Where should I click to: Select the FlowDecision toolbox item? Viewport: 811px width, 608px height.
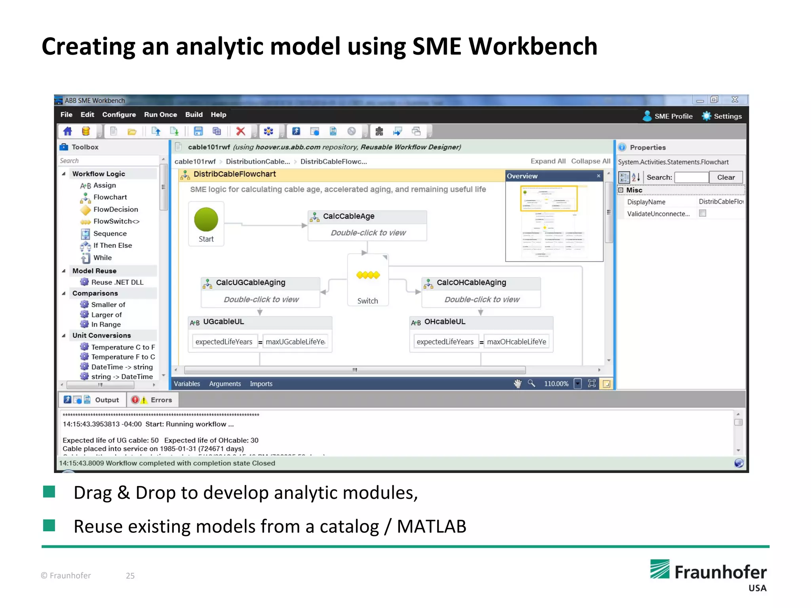tap(109, 209)
